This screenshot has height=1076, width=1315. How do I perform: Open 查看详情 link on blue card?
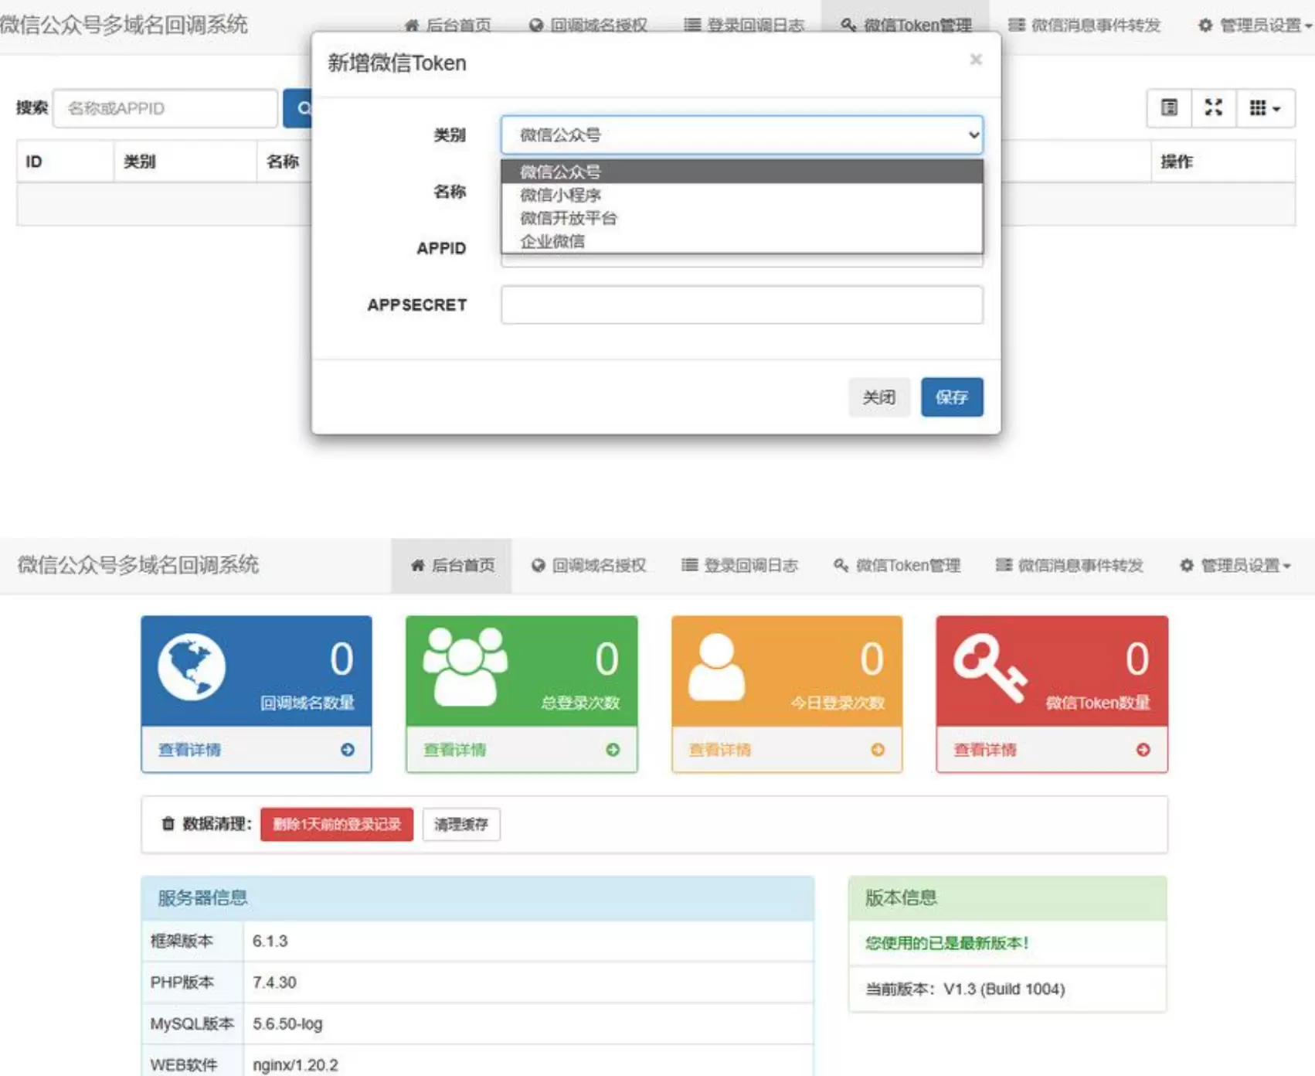[x=189, y=750]
